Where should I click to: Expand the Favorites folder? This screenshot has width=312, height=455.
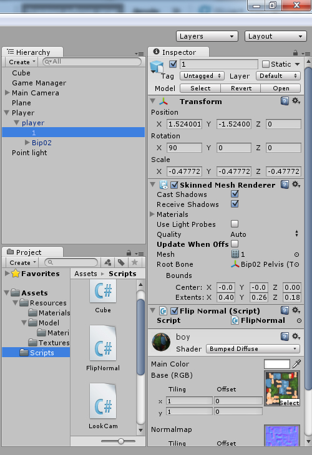point(7,274)
